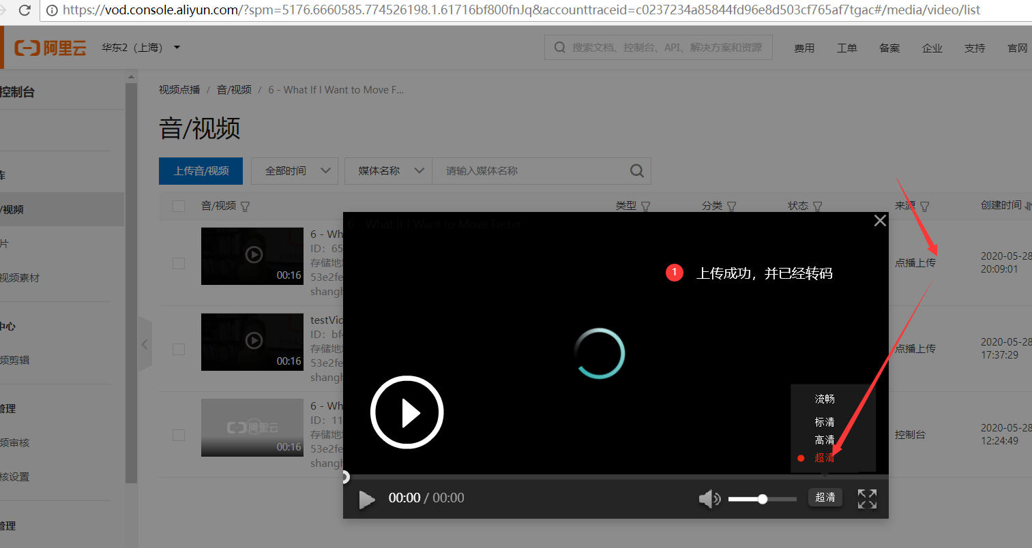Adjust the player volume slider
Screen dimensions: 1032x548
click(x=762, y=500)
